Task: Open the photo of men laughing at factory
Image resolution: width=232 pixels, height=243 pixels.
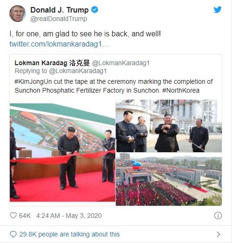Action: pos(169,126)
